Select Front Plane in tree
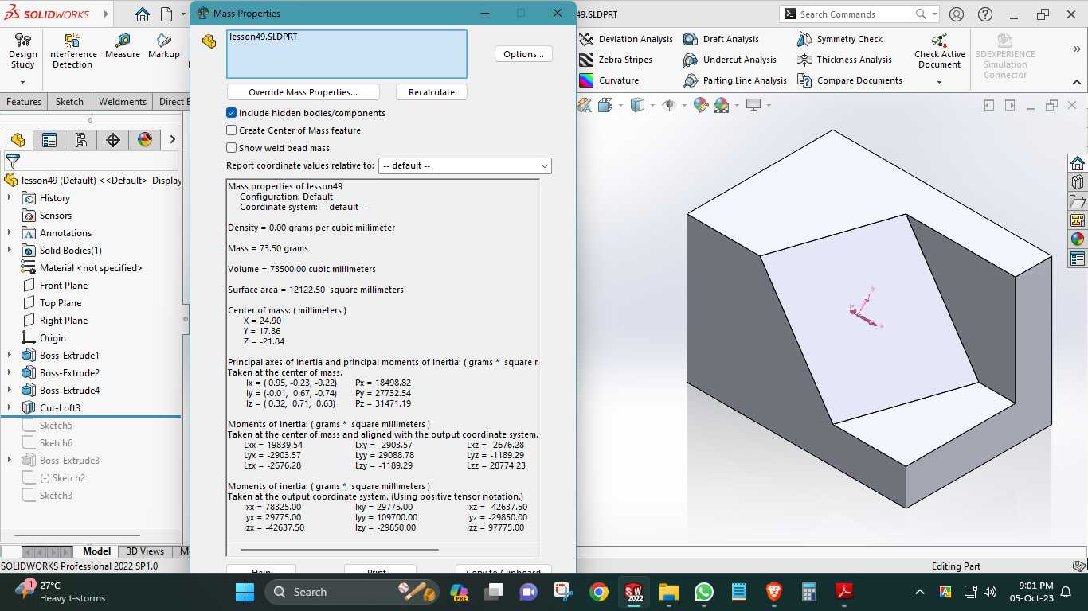 tap(54, 286)
